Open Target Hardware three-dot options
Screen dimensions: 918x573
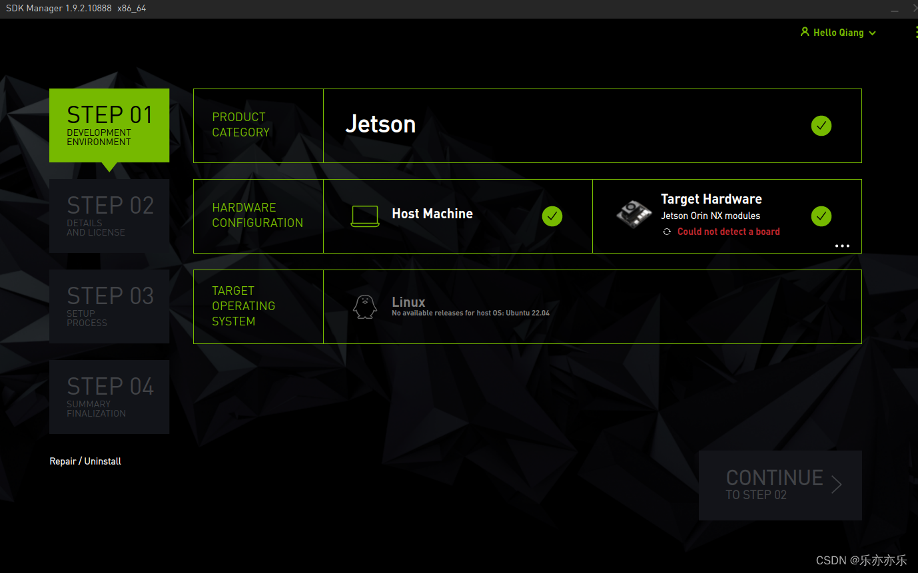[843, 246]
